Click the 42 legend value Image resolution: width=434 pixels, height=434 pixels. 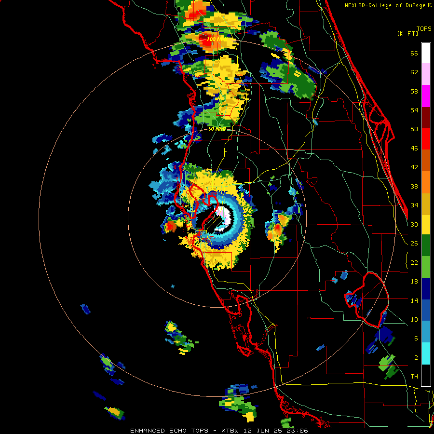pos(414,167)
